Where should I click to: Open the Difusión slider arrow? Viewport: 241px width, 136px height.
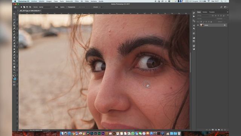click(103, 7)
